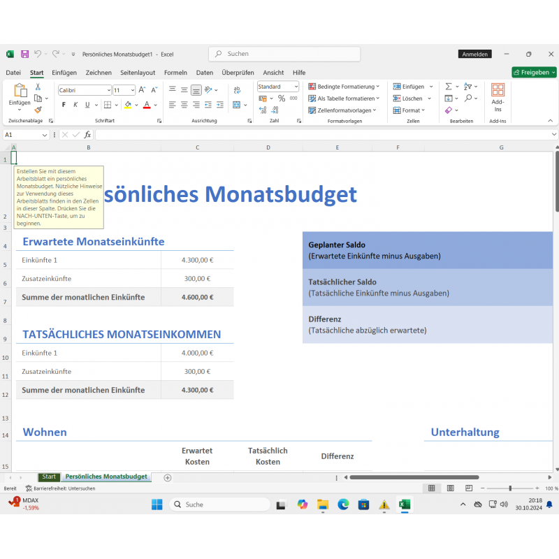Open the Überprüfen ribbon tab
Image resolution: width=559 pixels, height=559 pixels.
point(238,73)
